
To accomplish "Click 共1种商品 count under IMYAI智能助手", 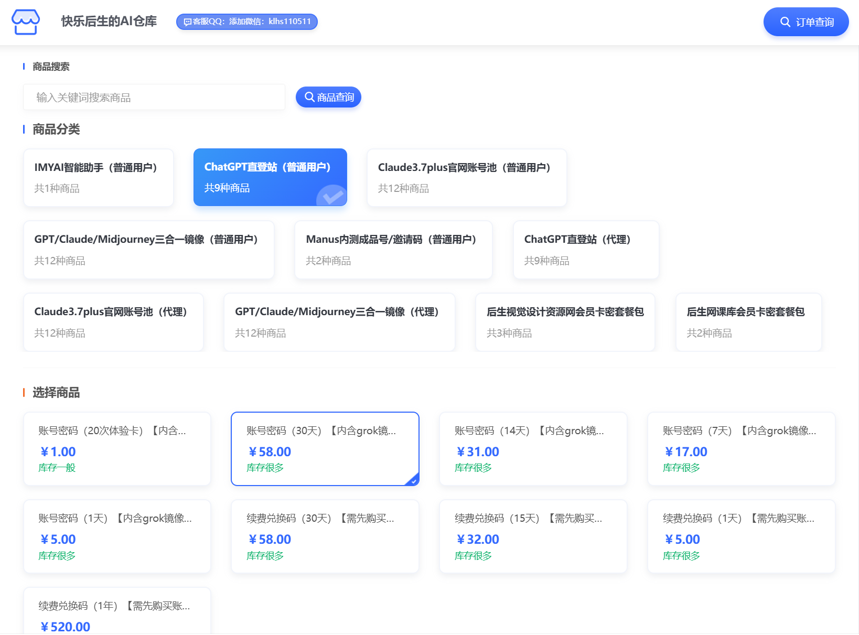I will pyautogui.click(x=57, y=188).
